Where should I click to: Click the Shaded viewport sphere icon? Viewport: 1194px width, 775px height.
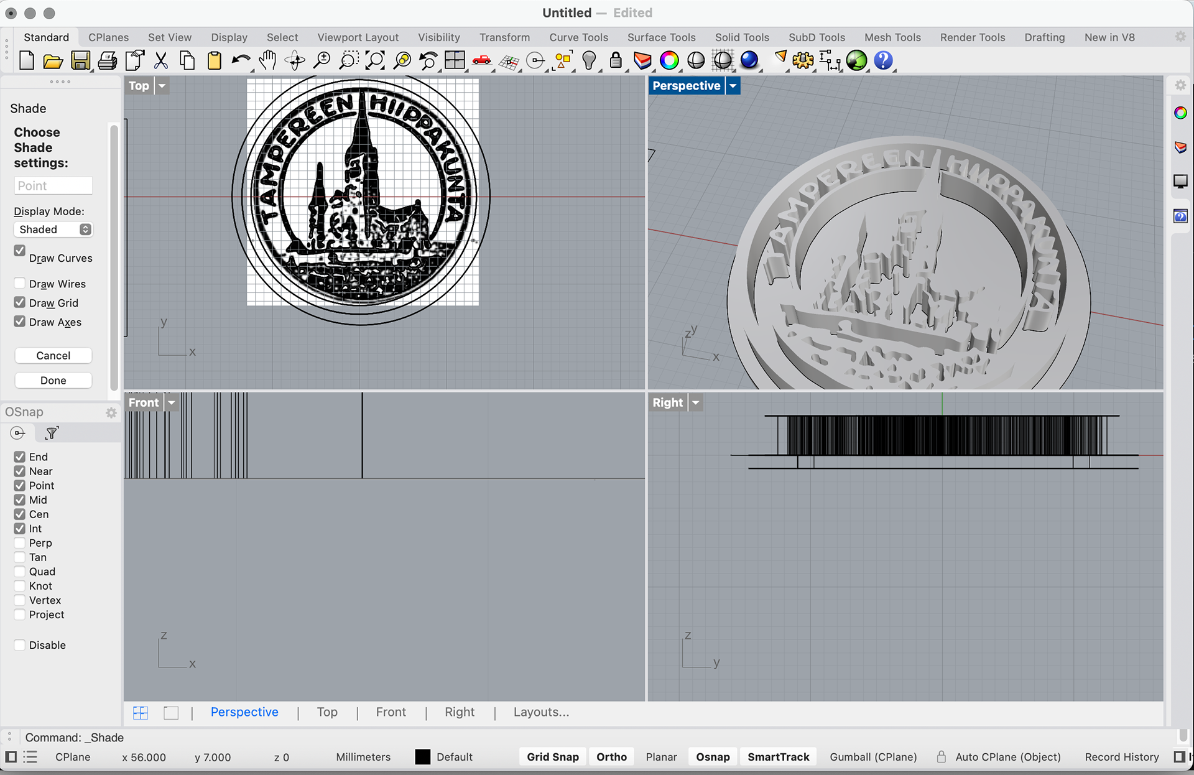pos(696,60)
